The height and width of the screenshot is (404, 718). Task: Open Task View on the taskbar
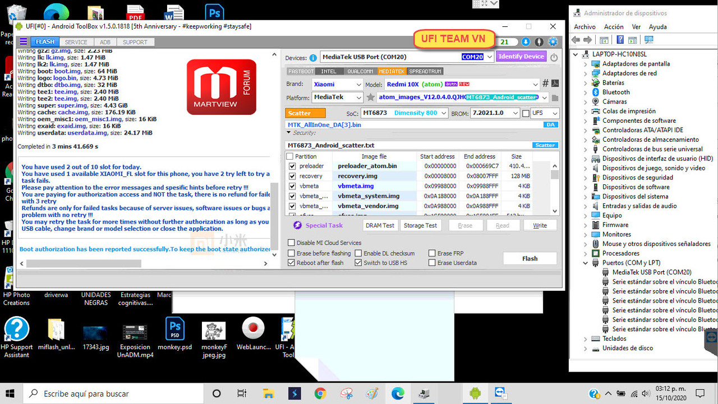click(x=242, y=393)
